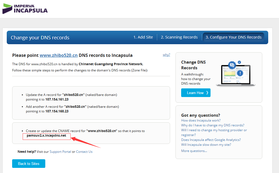Select the Scanning Records step tab
Viewport: 279px width, 173px height.
click(x=179, y=37)
